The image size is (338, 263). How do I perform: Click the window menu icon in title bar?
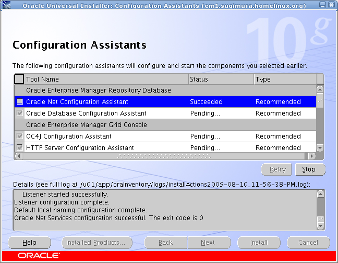[6, 5]
